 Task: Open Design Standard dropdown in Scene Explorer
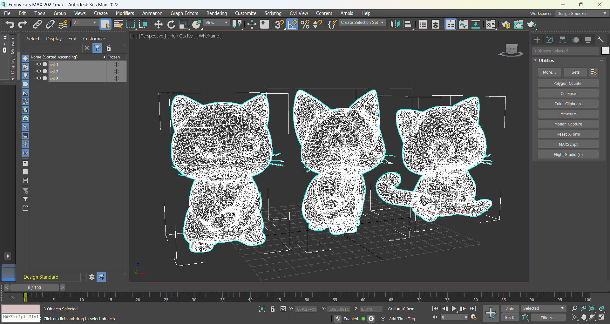coord(54,277)
